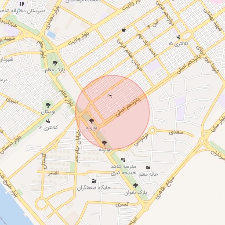Image resolution: width=225 pixels, height=225 pixels.
Task: Open the کلانتری ۱۵ police station icon
Action: click(178, 37)
